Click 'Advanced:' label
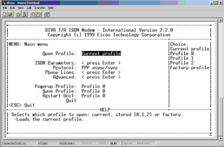 point(64,77)
